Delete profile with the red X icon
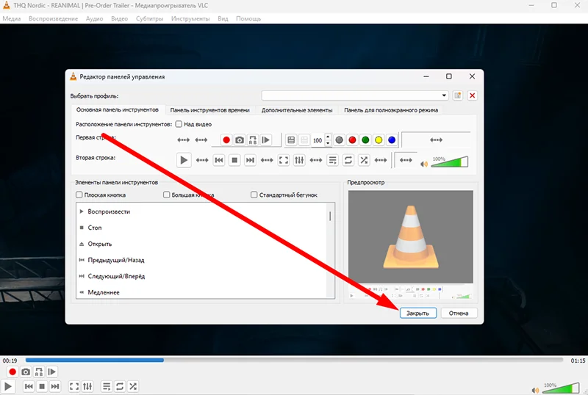The height and width of the screenshot is (395, 588). pyautogui.click(x=472, y=95)
